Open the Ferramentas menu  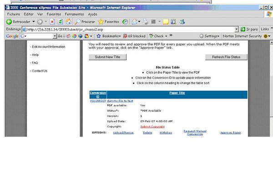(74, 14)
